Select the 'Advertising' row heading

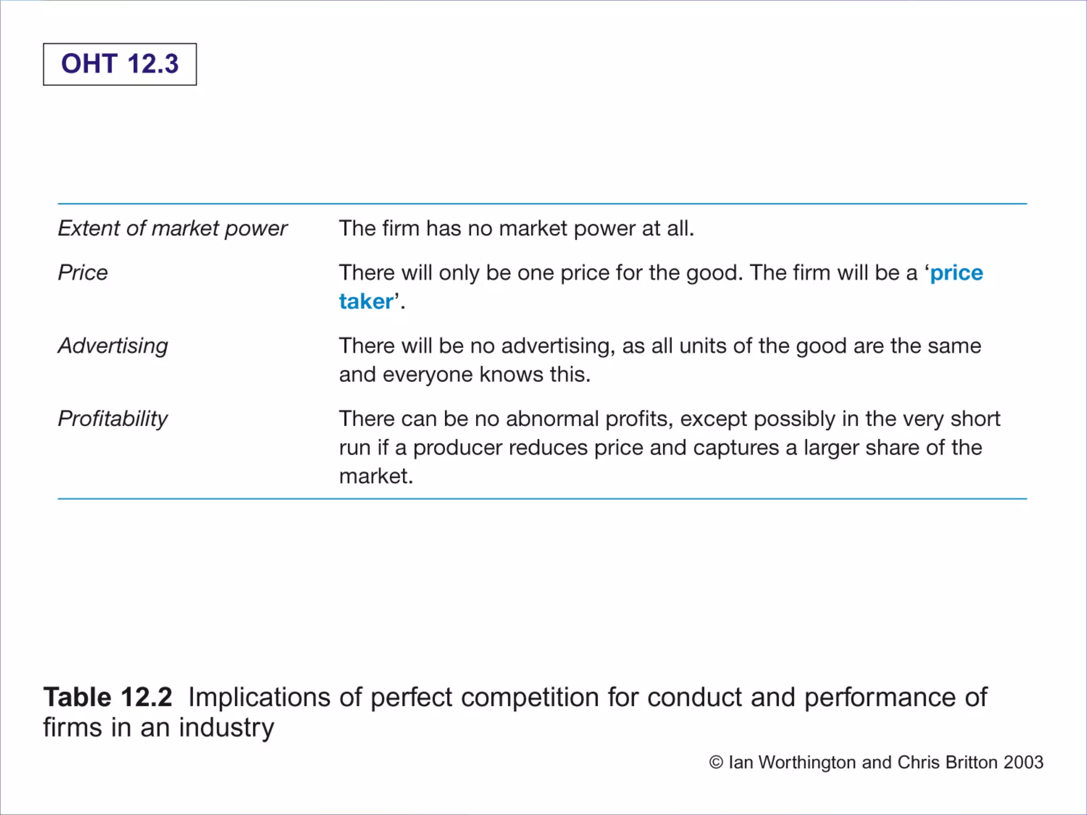pyautogui.click(x=113, y=346)
